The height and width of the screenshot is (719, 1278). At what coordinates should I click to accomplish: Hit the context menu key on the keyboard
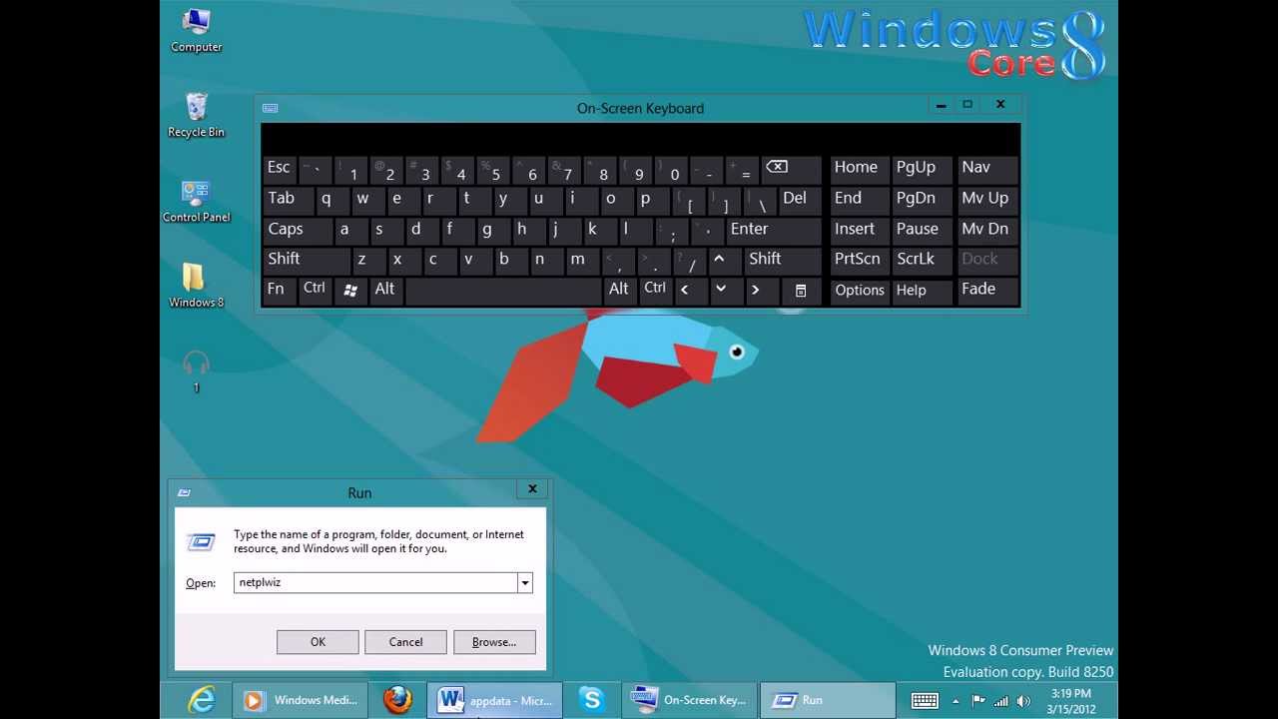pos(800,290)
